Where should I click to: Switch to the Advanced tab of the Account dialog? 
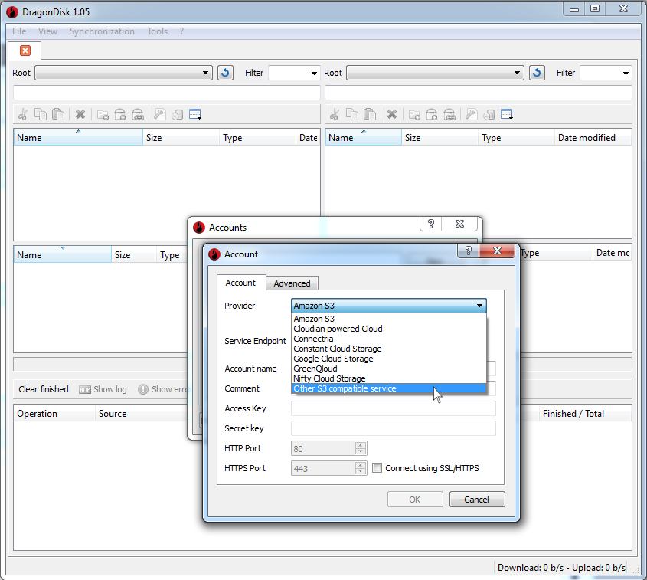[292, 283]
